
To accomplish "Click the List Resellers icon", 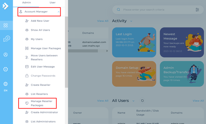I will 27,94.
